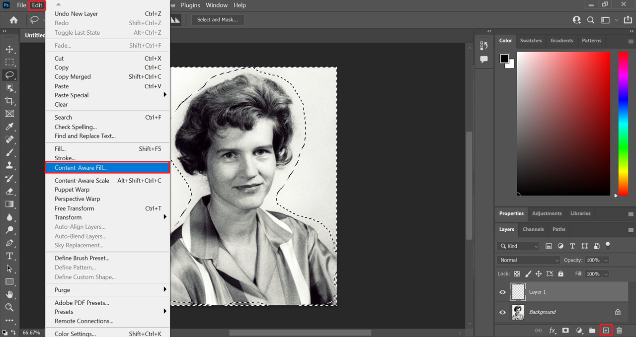Click the Select and Mask button
This screenshot has width=636, height=337.
point(217,20)
